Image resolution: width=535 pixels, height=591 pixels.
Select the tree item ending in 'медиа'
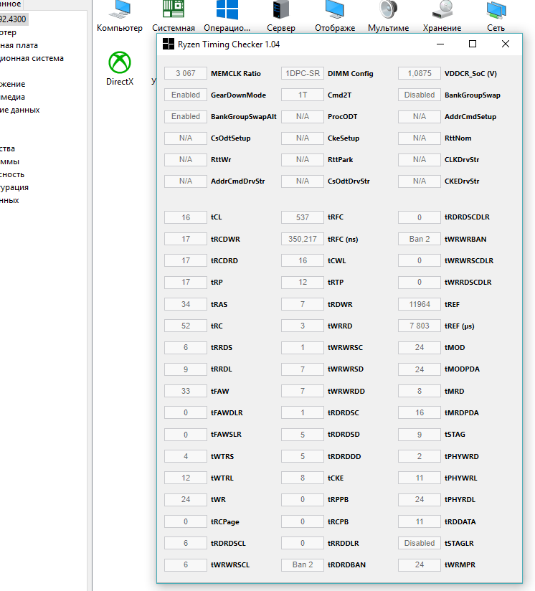pos(12,97)
